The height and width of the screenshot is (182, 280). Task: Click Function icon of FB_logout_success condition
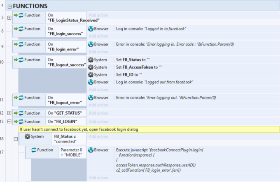point(21,60)
